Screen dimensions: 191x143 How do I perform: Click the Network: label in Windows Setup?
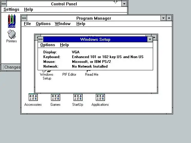point(51,66)
